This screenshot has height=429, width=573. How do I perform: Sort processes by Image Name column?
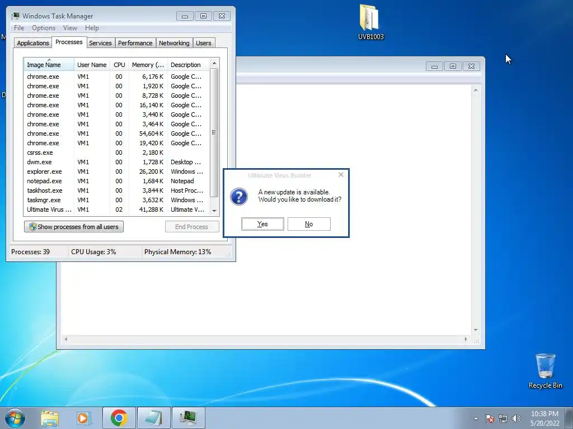tap(49, 65)
